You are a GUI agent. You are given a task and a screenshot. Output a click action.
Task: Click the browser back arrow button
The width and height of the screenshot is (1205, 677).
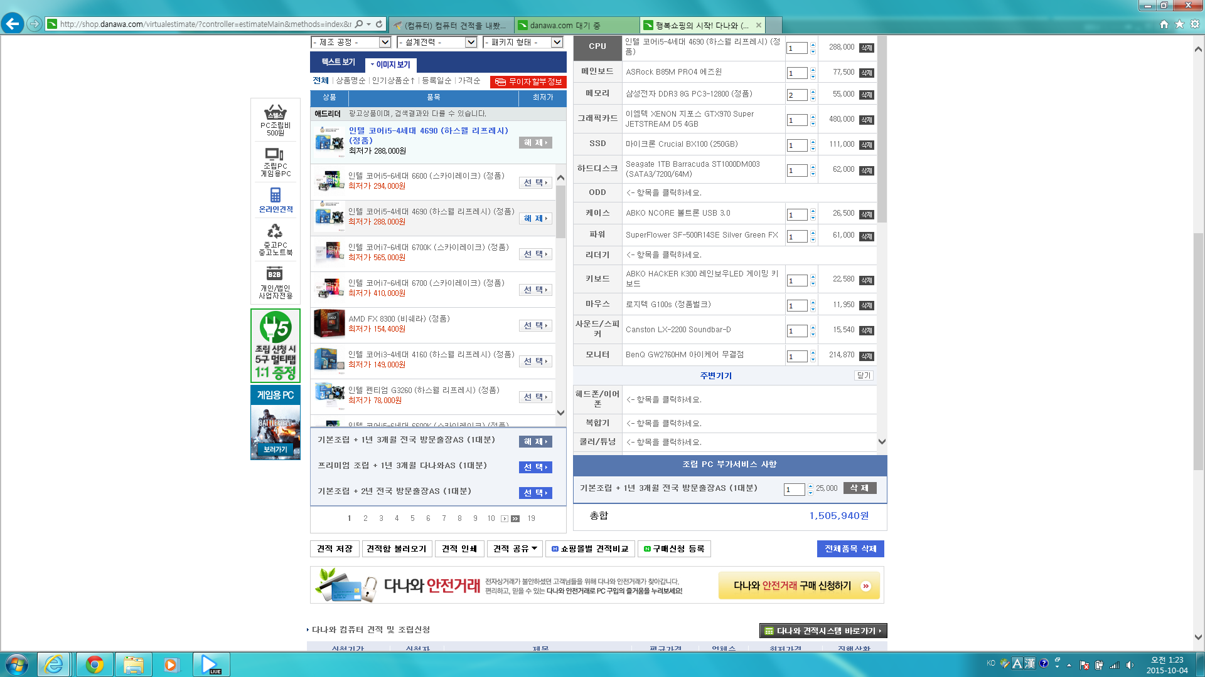(x=12, y=24)
